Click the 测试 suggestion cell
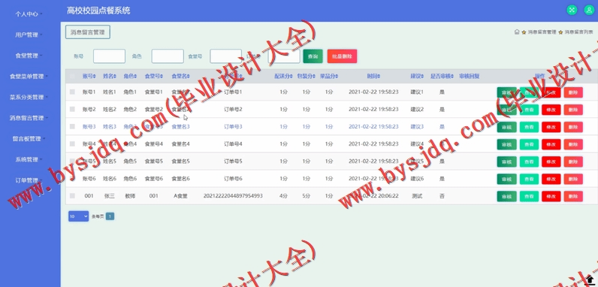The height and width of the screenshot is (287, 598). coord(417,196)
